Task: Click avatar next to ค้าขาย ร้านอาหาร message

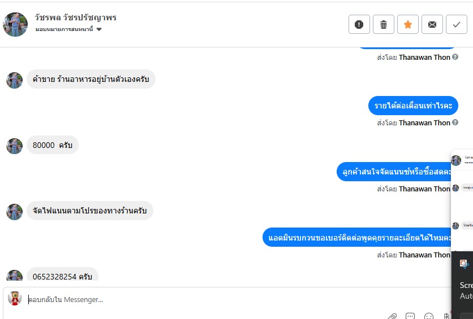Action: [15, 80]
